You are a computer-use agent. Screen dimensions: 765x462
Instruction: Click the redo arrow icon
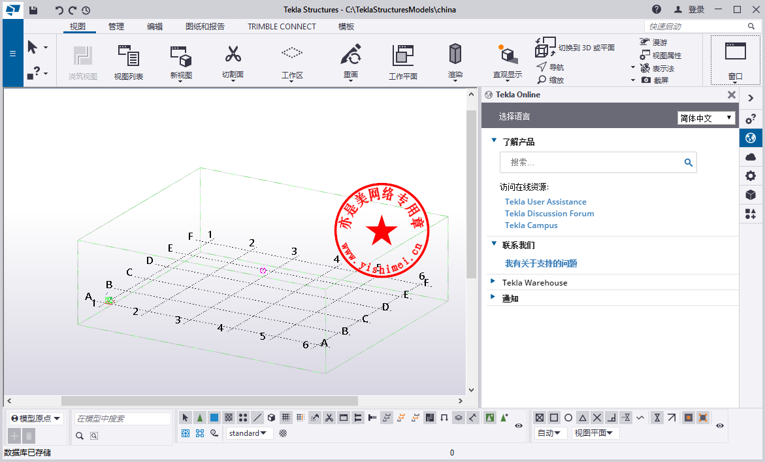coord(73,10)
